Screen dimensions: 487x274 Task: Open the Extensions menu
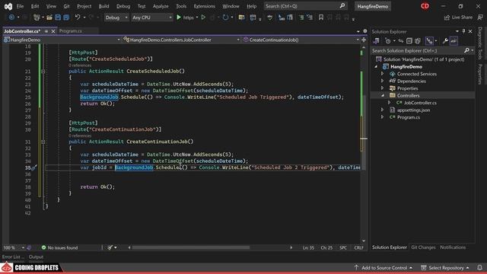204,6
